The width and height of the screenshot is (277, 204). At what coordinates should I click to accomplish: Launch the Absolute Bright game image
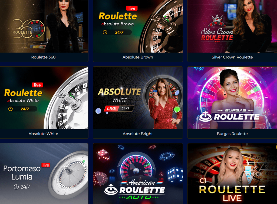(138, 98)
